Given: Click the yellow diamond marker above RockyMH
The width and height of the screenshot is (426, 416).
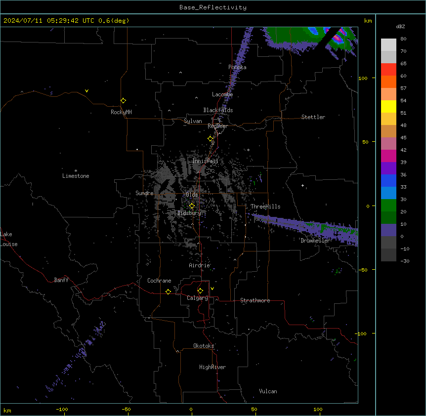Looking at the screenshot, I should point(123,101).
